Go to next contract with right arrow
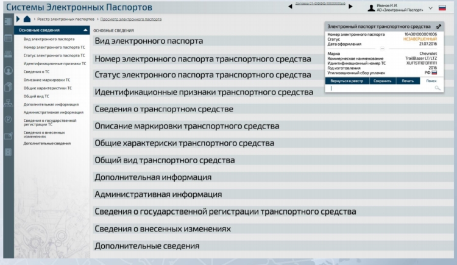This screenshot has height=265, width=457. [350, 7]
